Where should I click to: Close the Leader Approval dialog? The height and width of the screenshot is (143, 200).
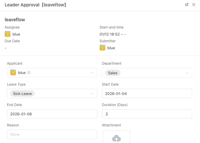pos(194,5)
